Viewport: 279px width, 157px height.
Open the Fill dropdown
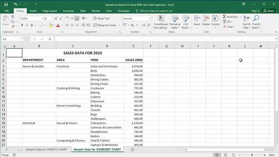click(228, 22)
